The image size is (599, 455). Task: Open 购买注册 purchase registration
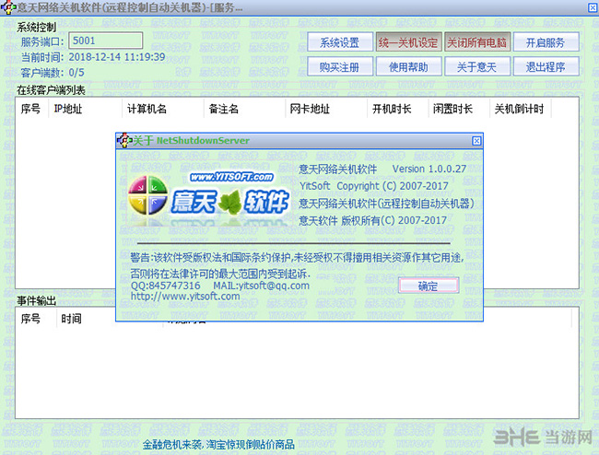click(340, 67)
